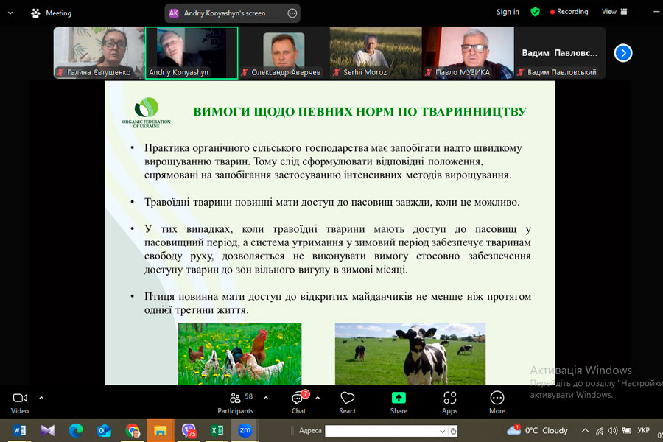Open File Explorer from the taskbar

pos(161,430)
